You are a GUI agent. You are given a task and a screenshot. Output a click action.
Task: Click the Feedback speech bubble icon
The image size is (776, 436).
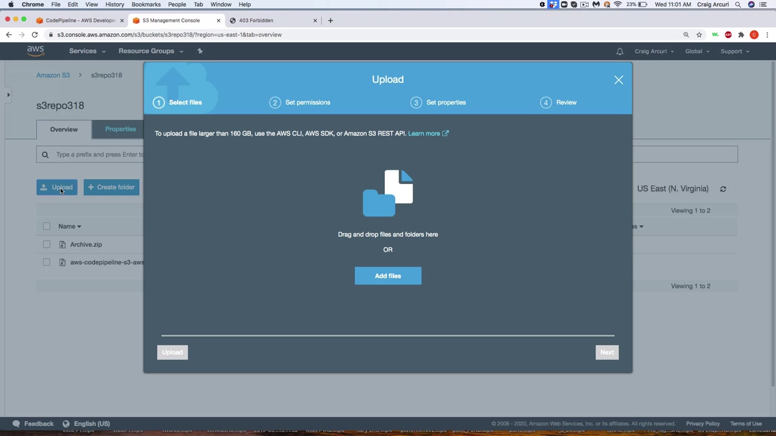(x=16, y=424)
